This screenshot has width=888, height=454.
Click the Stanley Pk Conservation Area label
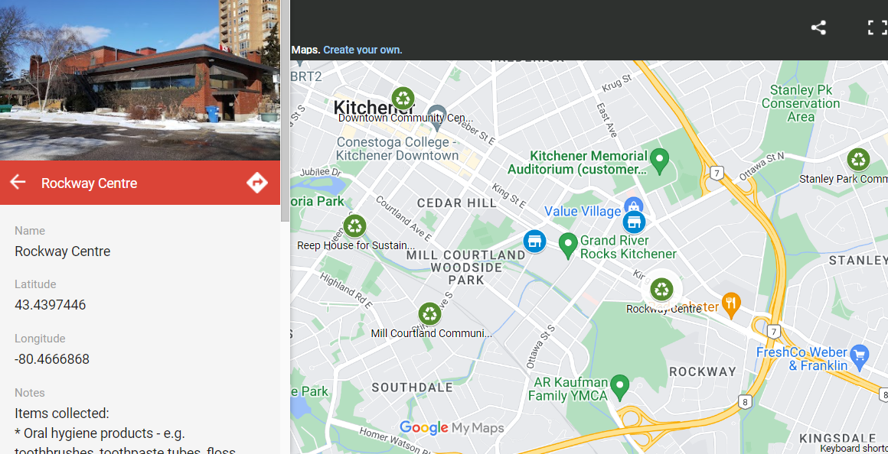tap(801, 103)
